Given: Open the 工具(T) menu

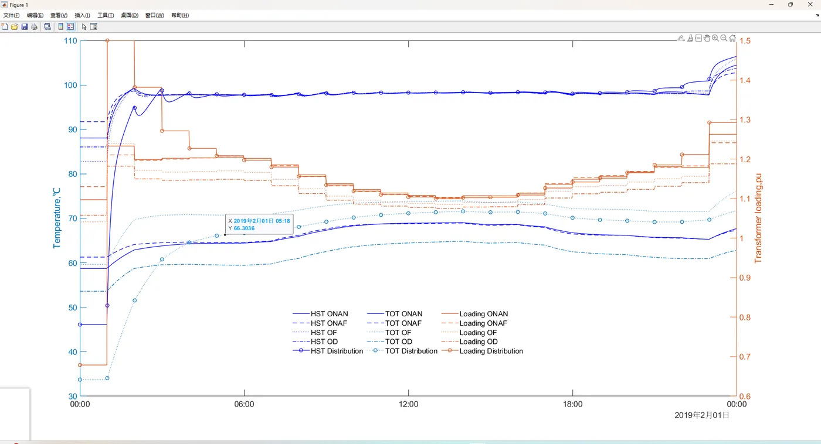Looking at the screenshot, I should (x=106, y=15).
